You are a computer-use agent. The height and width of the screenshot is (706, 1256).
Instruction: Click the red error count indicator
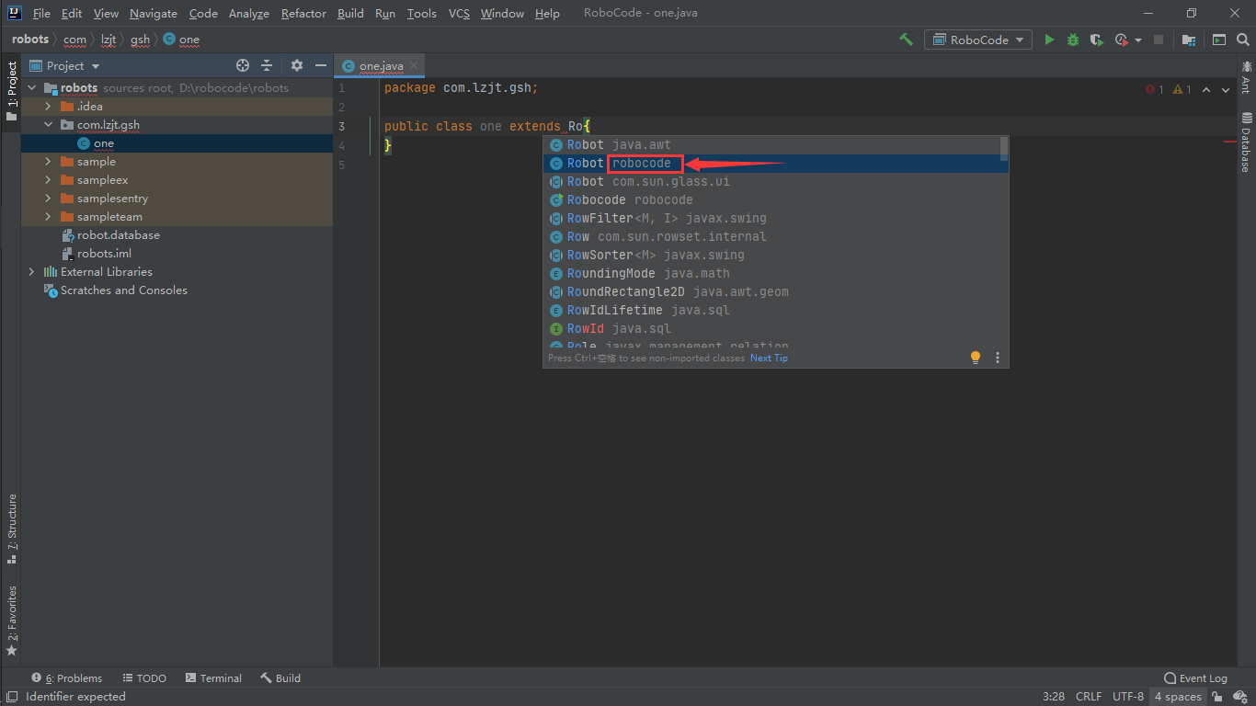tap(1154, 89)
